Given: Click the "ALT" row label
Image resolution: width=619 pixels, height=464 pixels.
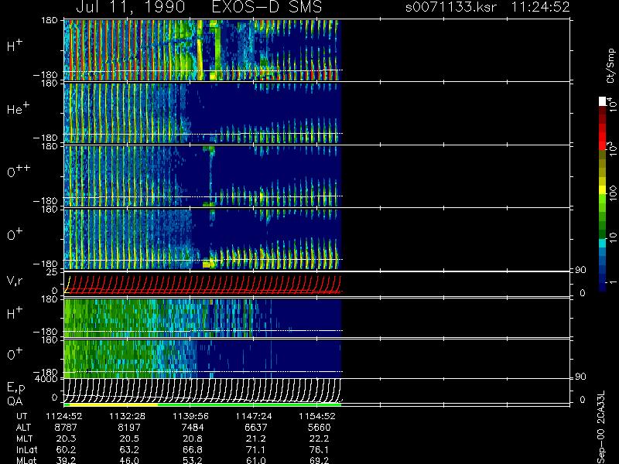Looking at the screenshot, I should point(23,428).
